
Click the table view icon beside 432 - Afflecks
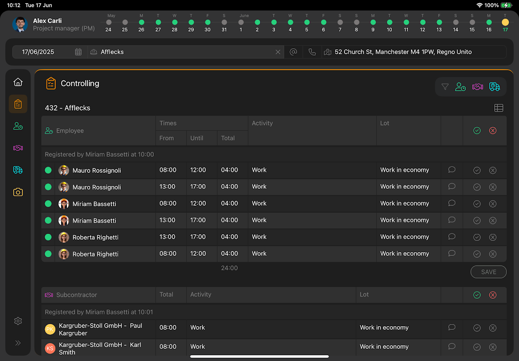[498, 108]
